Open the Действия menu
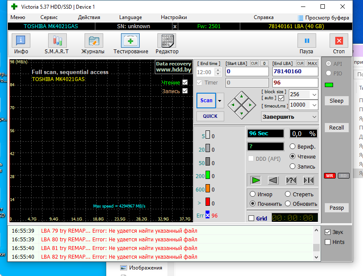This screenshot has height=276, width=363. [89, 17]
